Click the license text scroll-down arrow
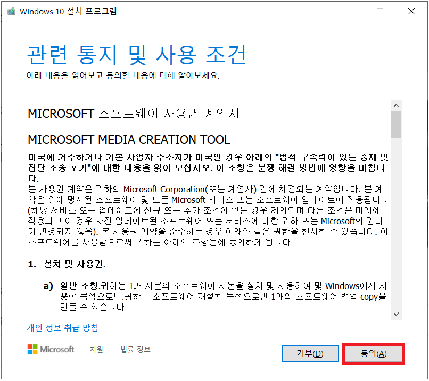 (396, 314)
